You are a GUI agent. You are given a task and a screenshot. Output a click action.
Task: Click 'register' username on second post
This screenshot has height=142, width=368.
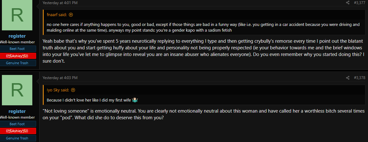click(x=17, y=111)
